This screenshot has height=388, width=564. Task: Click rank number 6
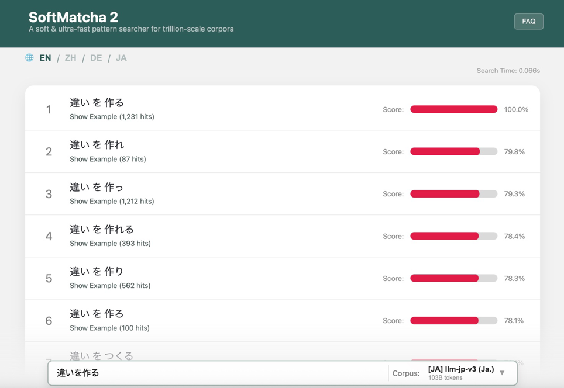point(49,320)
